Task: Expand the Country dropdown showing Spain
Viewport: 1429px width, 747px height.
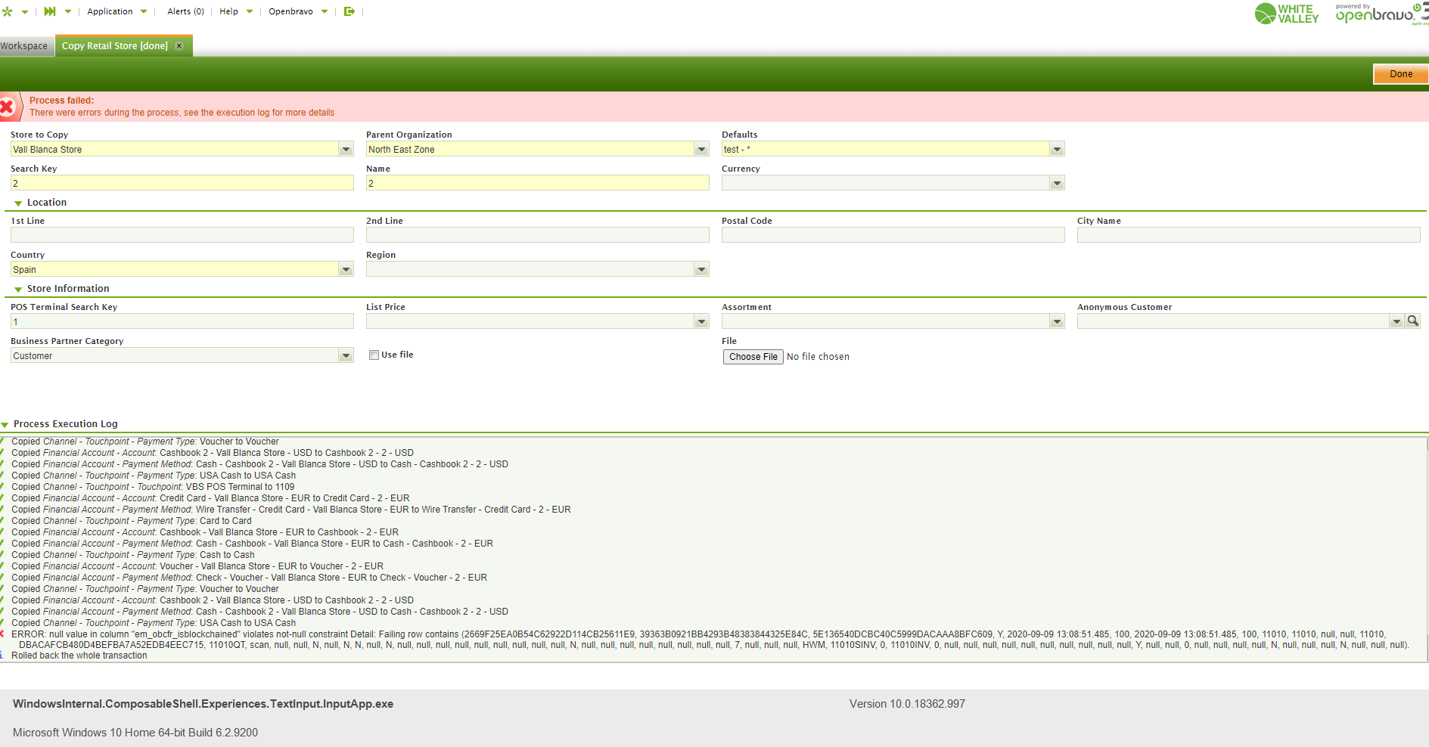Action: click(346, 270)
